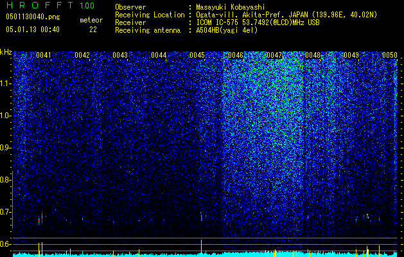Click the ICOM IC-575 53.7492 receiver text
404x257 pixels.
coord(258,22)
